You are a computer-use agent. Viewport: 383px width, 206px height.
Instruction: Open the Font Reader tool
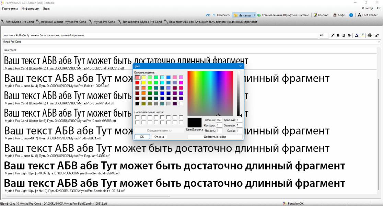368,15
